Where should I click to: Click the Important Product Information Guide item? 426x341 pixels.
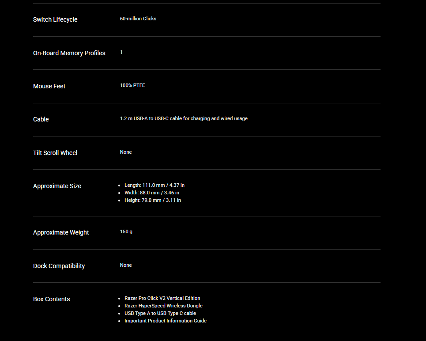[x=166, y=321]
